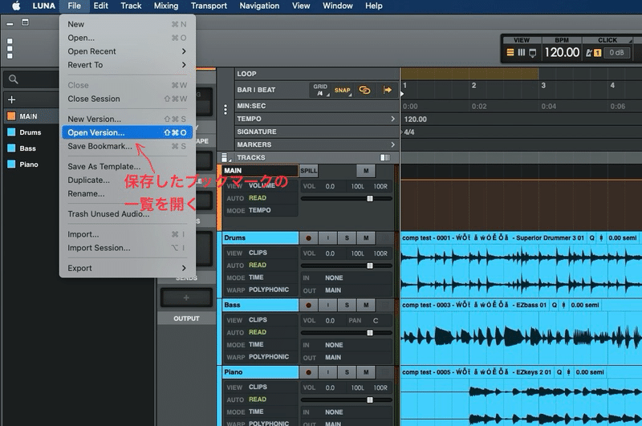Expand the TEMPO ruler row
Viewport: 642px width, 426px height.
(392, 119)
